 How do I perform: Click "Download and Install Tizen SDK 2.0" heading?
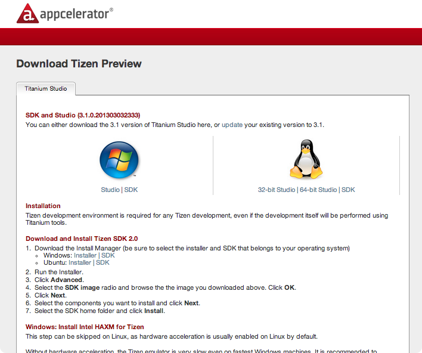(82, 239)
